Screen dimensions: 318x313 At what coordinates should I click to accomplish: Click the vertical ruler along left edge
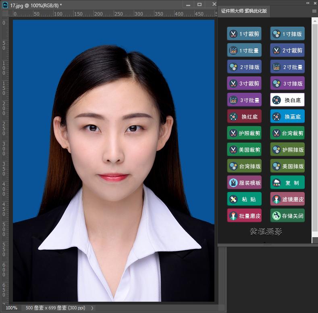point(5,161)
